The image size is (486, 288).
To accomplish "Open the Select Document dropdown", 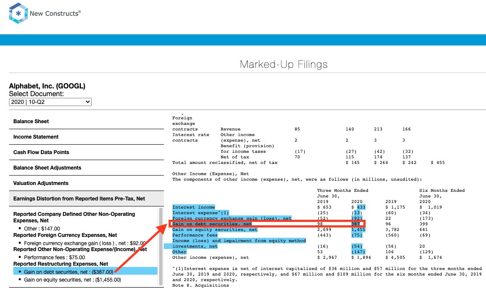I will 50,102.
